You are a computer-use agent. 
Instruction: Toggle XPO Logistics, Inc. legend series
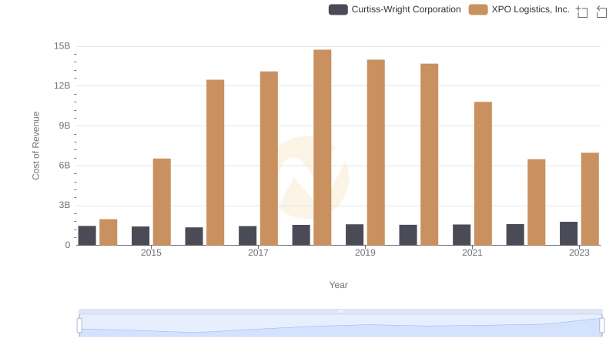pyautogui.click(x=519, y=9)
